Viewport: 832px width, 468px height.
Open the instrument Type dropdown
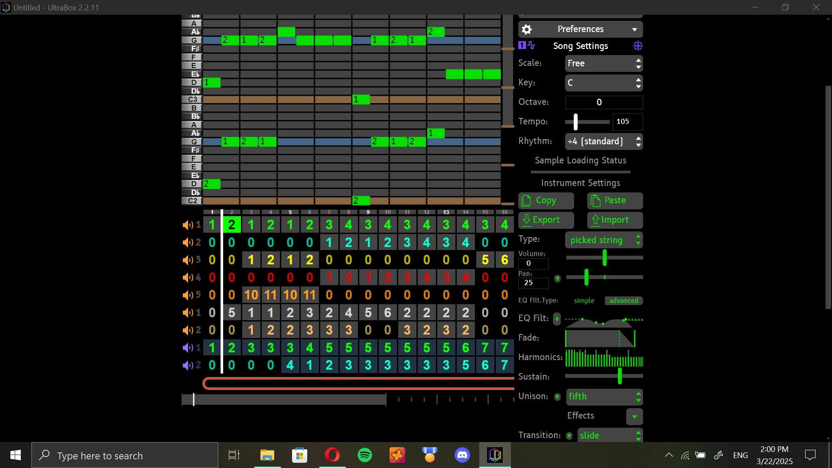tap(604, 240)
